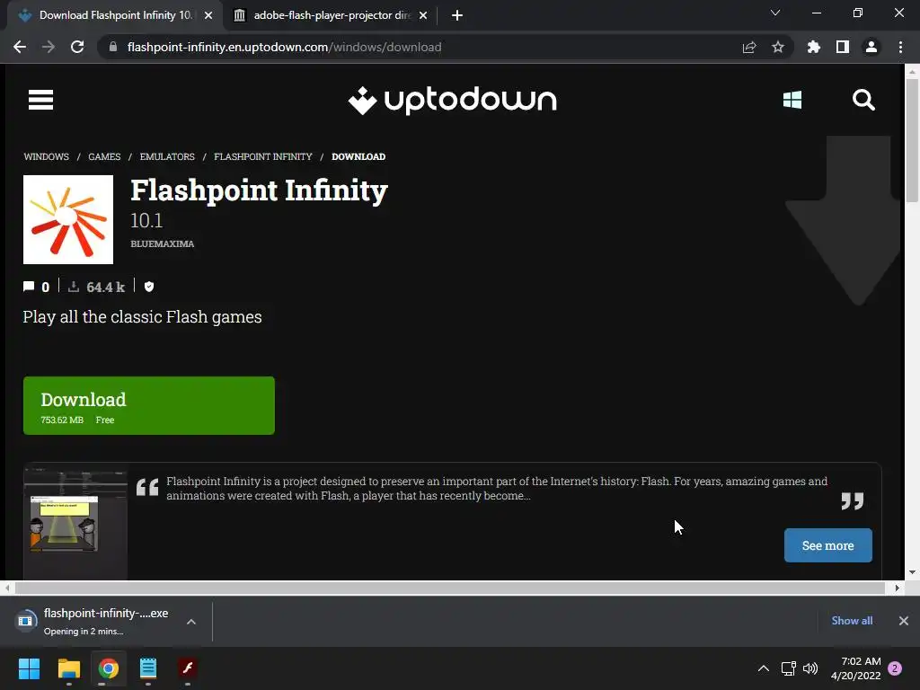This screenshot has height=690, width=920.
Task: Close the Download Flashpoint Infinity tab
Action: click(x=208, y=15)
